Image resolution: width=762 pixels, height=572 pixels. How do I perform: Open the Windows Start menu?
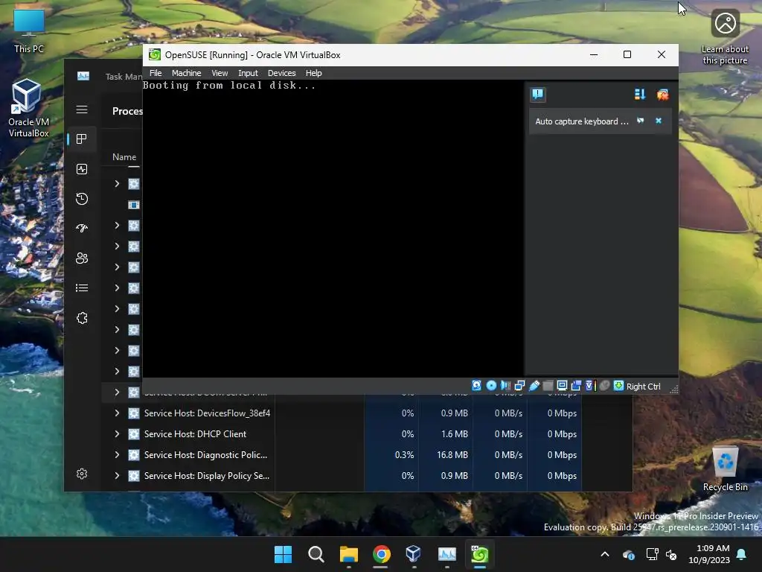[283, 554]
